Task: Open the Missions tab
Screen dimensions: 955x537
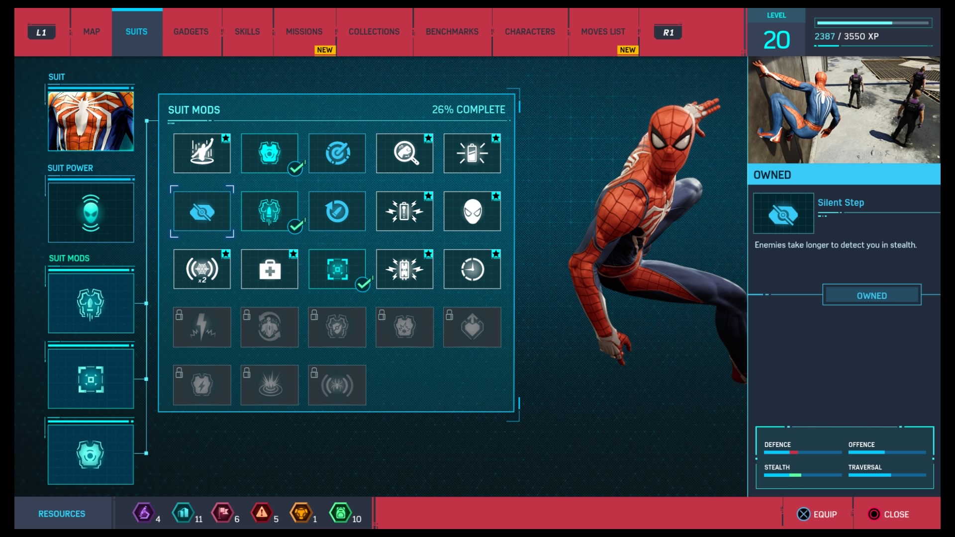Action: (x=304, y=32)
